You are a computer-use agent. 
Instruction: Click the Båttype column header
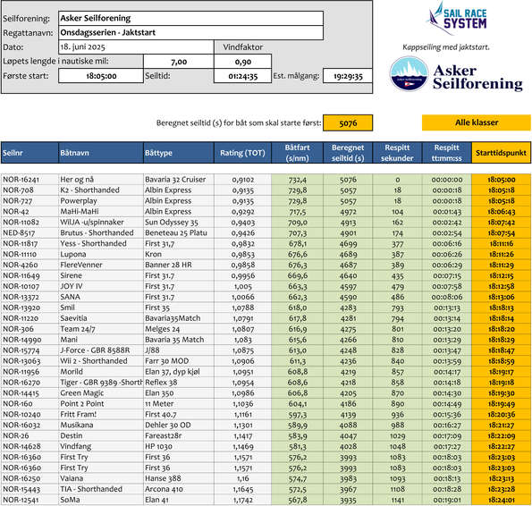[179, 153]
